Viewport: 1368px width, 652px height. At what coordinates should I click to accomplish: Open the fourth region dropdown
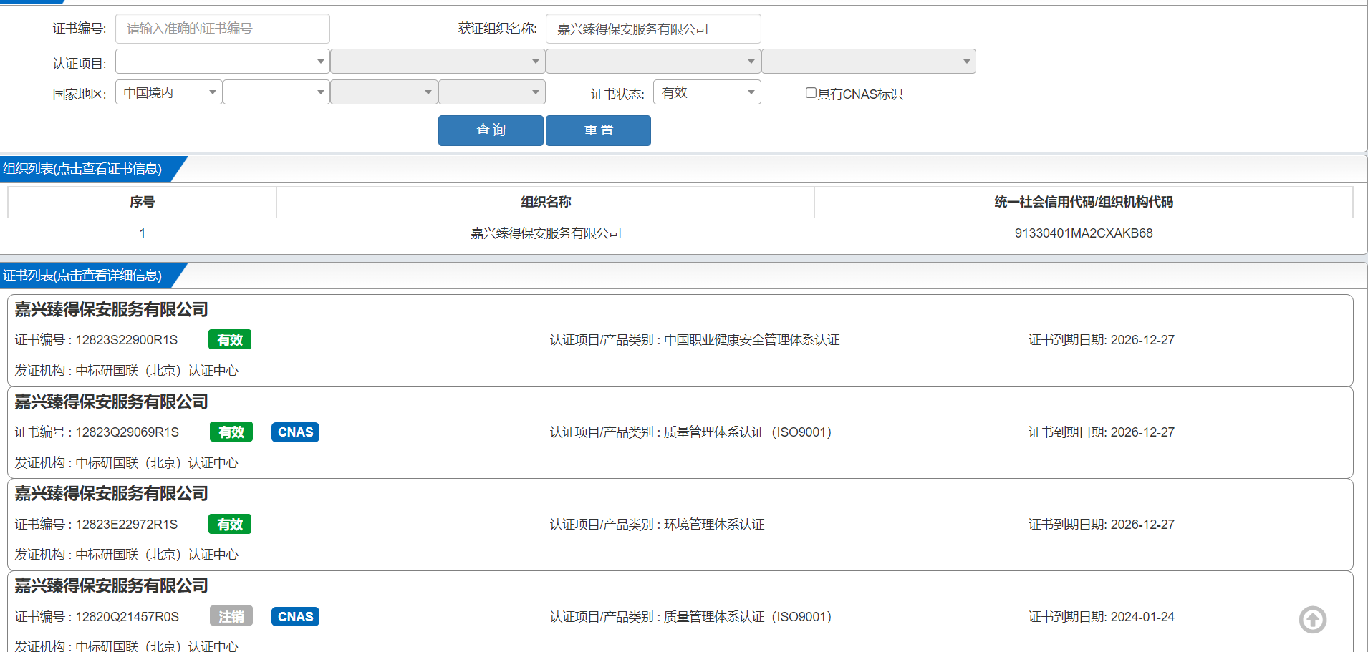pos(492,92)
